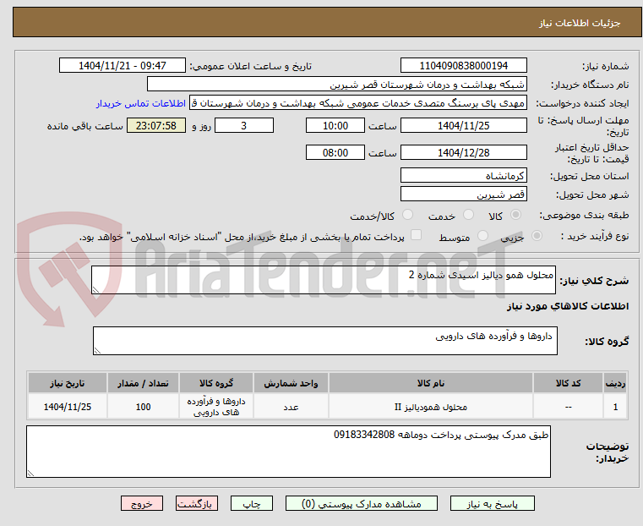Click the unit cell 'عدد'
The width and height of the screenshot is (643, 526).
coord(291,407)
